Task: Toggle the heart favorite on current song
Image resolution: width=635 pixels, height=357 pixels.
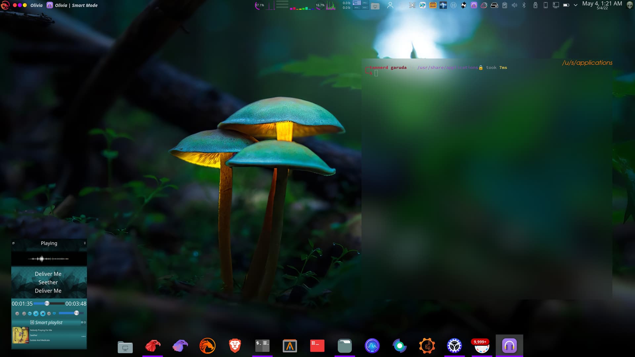Action: (x=54, y=313)
